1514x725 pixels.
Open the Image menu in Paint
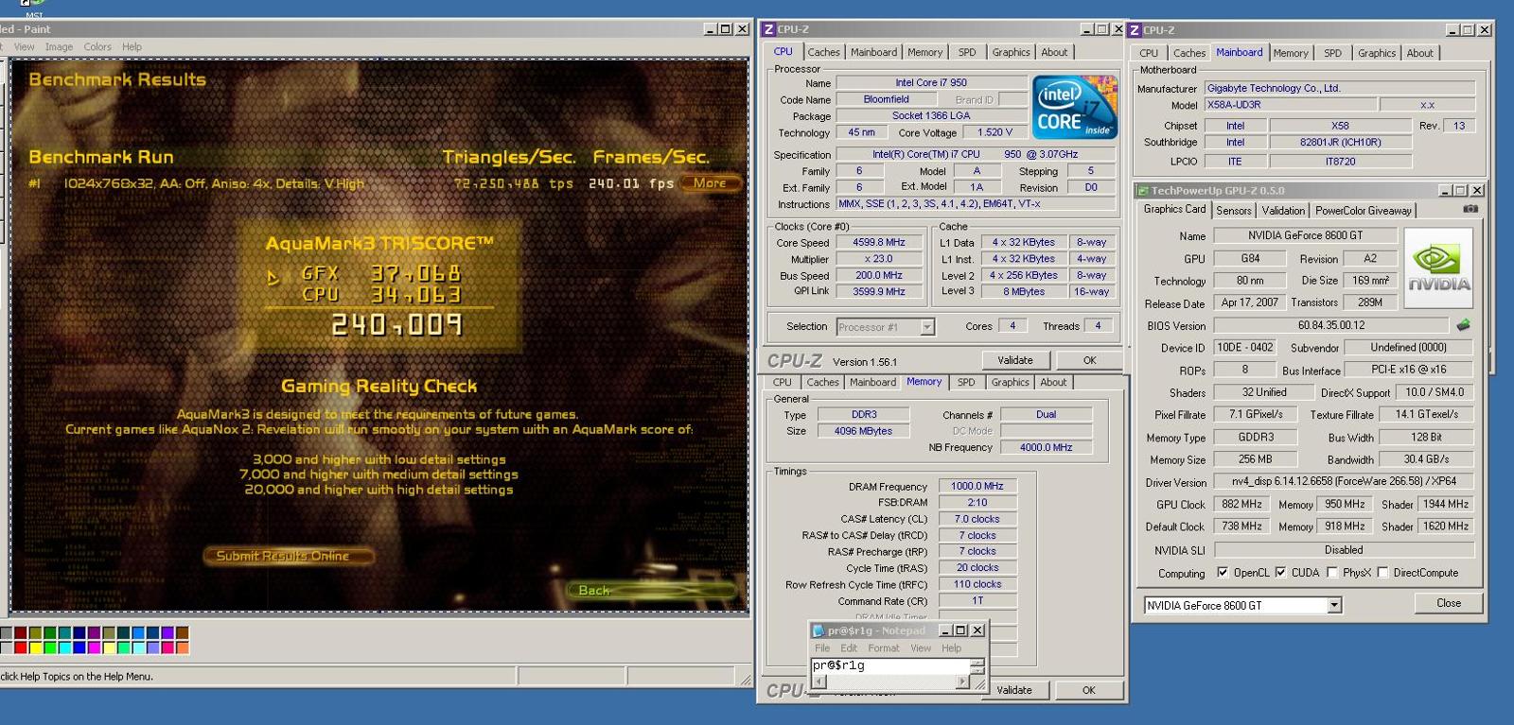click(59, 46)
